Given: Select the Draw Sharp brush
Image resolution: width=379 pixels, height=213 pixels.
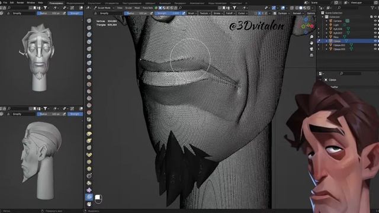Looking at the screenshot, I should click(89, 28).
